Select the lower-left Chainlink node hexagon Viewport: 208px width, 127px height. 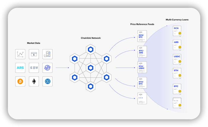75,77
